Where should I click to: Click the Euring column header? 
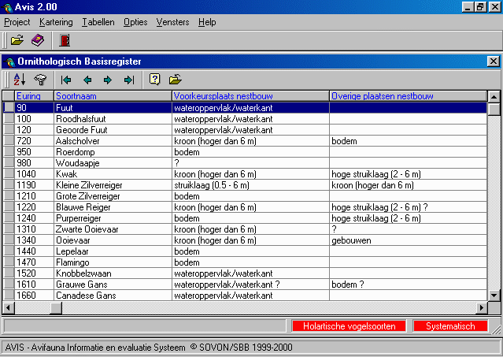pyautogui.click(x=34, y=96)
